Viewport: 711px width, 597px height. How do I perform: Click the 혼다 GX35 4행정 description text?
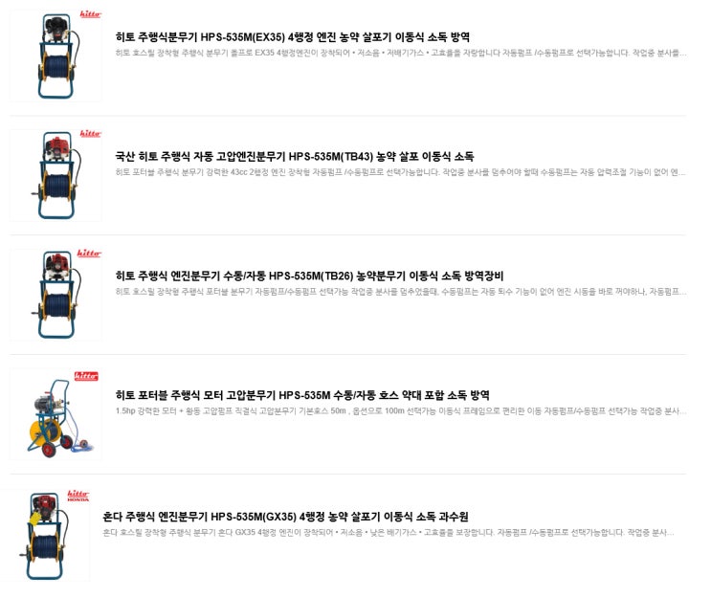(389, 532)
